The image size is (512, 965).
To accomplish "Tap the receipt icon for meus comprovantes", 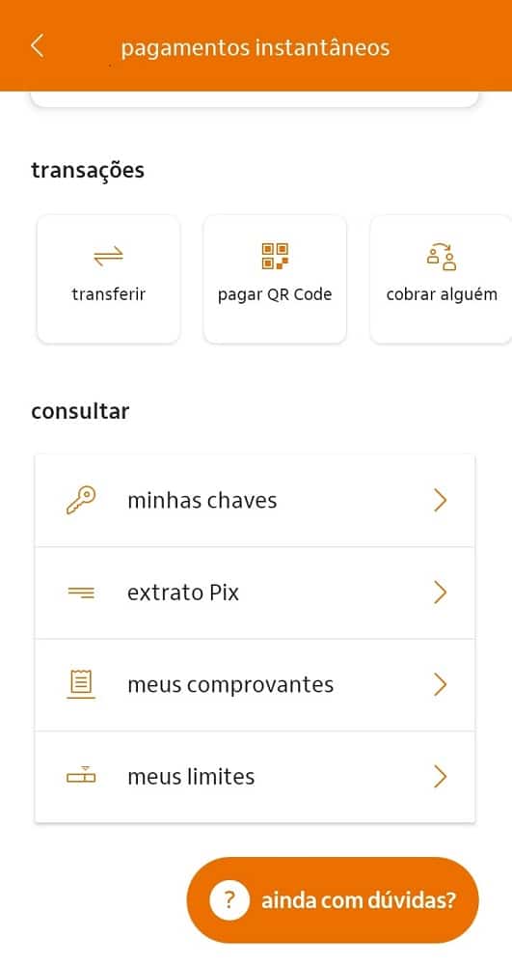I will coord(81,684).
